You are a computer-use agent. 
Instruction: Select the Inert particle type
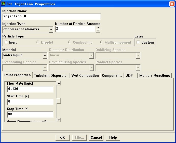[6, 42]
